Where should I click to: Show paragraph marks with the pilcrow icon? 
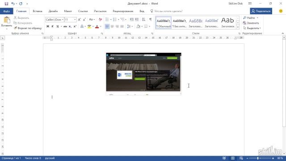click(151, 19)
